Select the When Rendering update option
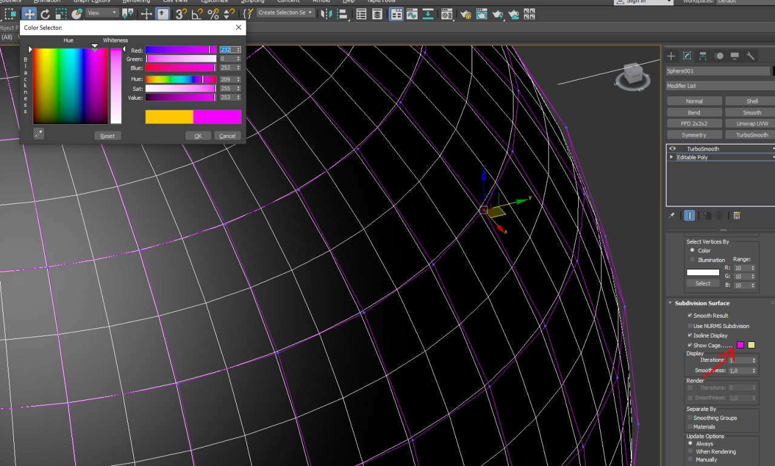Image resolution: width=775 pixels, height=466 pixels. [x=690, y=451]
